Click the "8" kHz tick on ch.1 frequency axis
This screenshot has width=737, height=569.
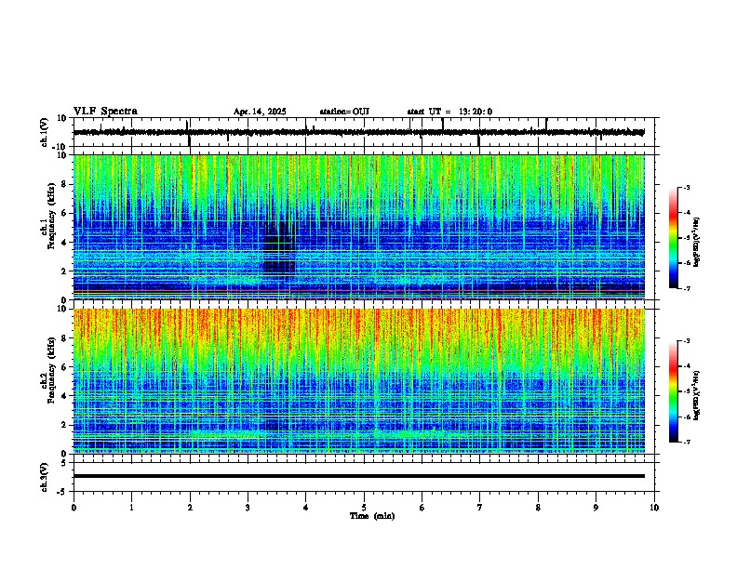[64, 184]
